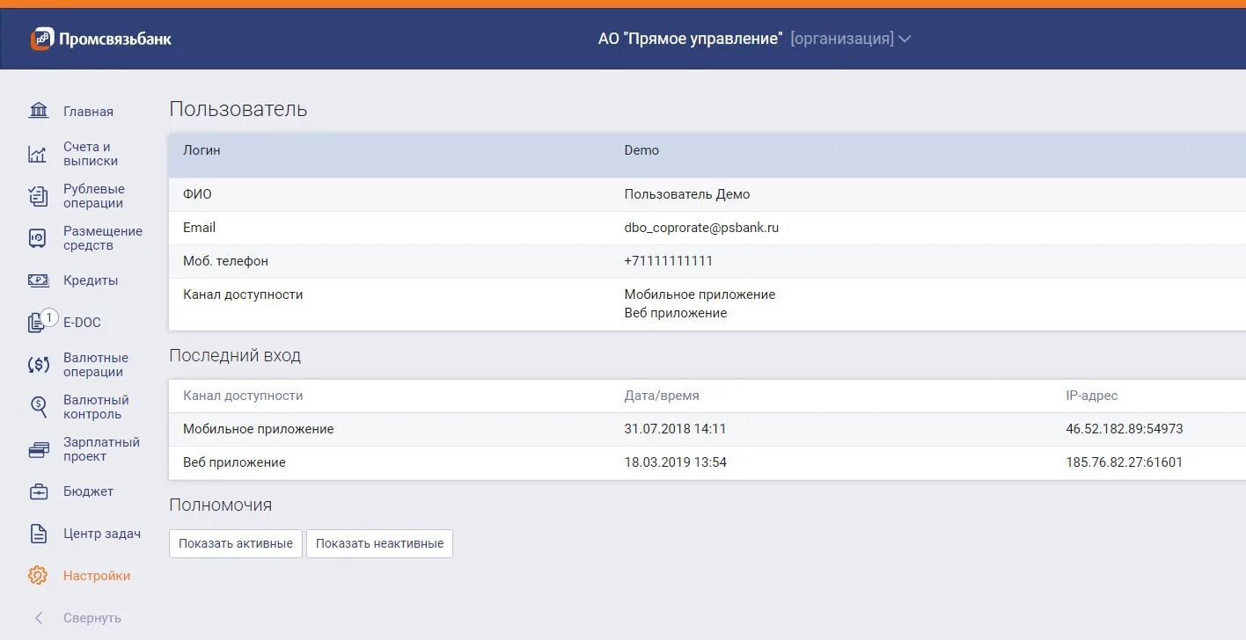The image size is (1246, 640).
Task: Click the card icon for Зарплатный проект
Action: [x=39, y=449]
